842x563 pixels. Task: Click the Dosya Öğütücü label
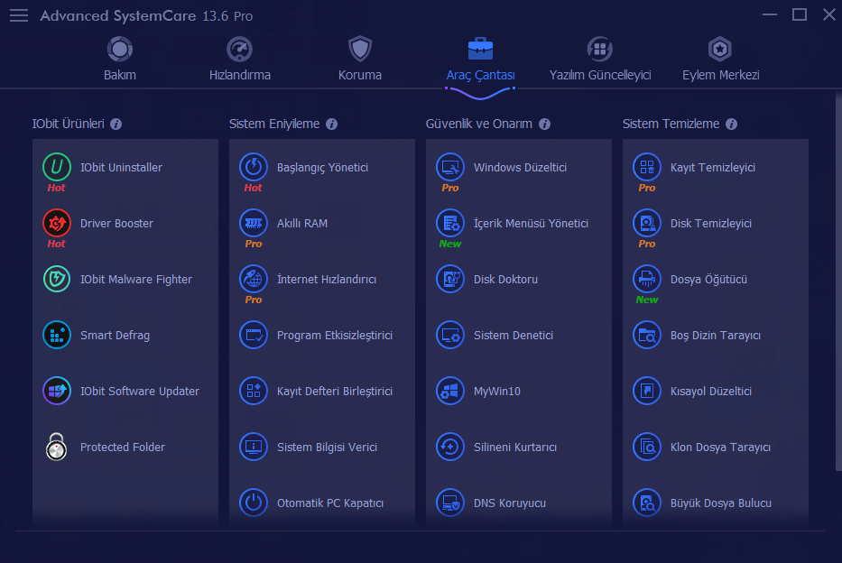[708, 279]
